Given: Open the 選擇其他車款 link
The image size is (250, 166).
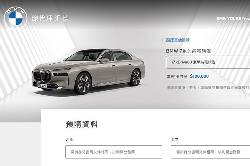Looking at the screenshot, I should pyautogui.click(x=178, y=40).
